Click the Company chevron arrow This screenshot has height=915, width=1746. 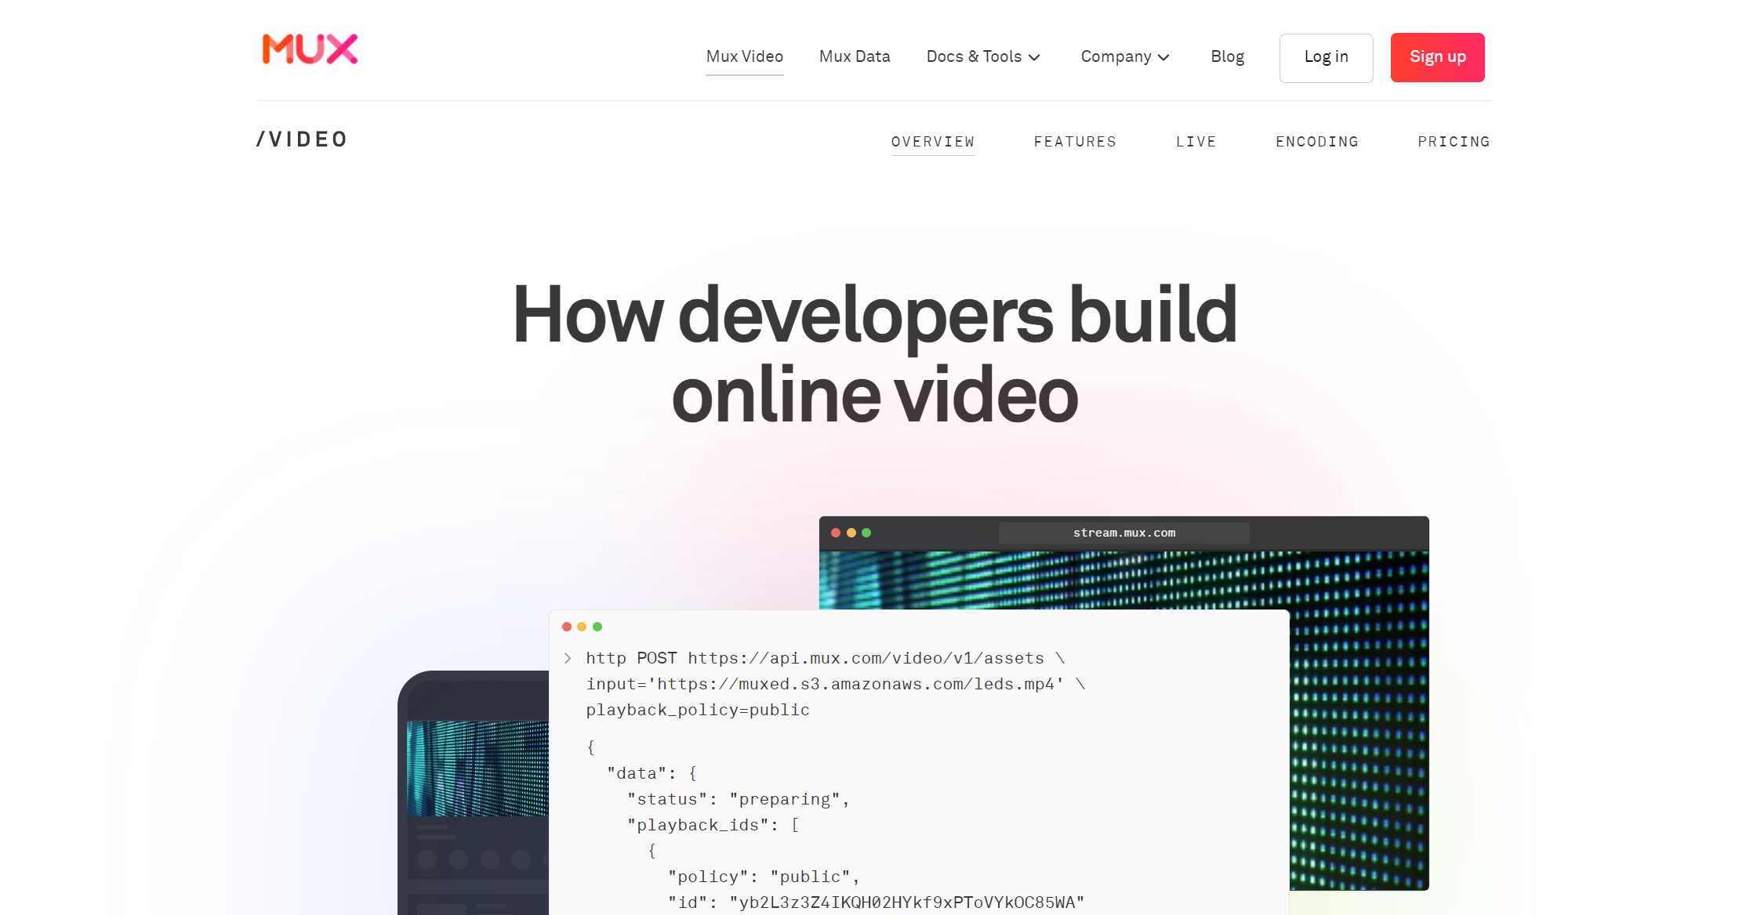1163,57
